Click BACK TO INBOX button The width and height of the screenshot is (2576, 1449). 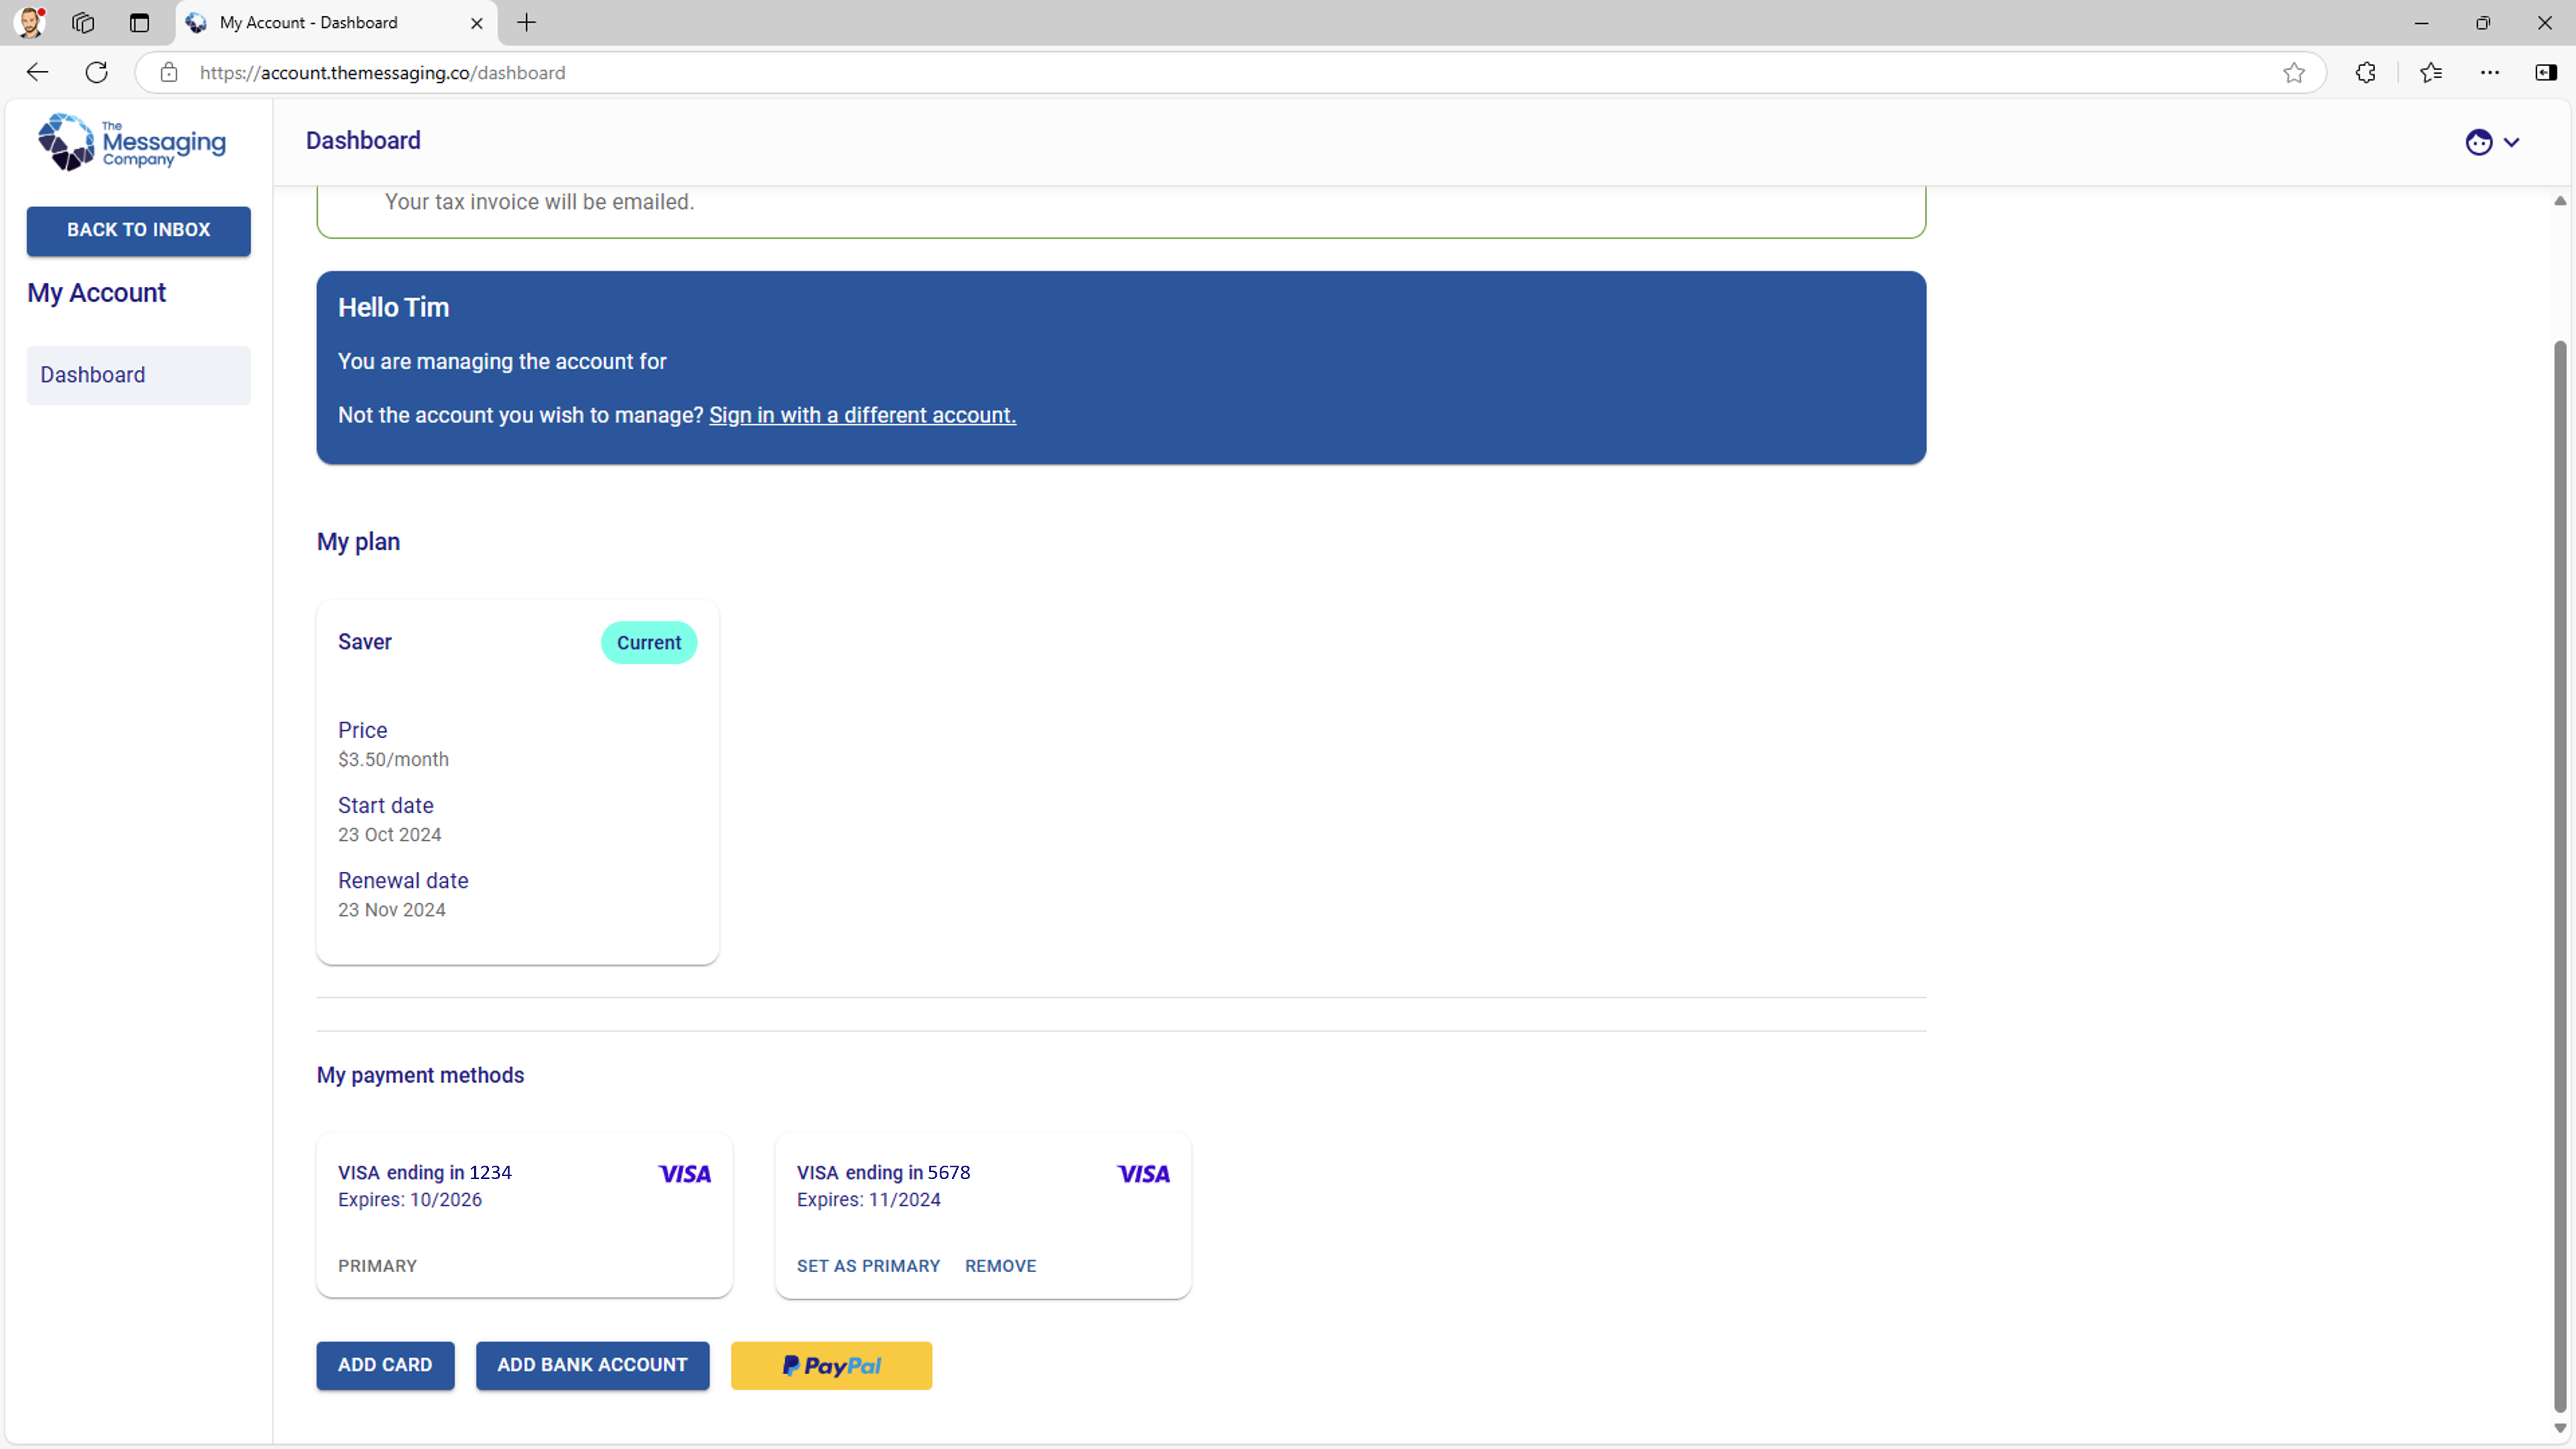pyautogui.click(x=139, y=230)
